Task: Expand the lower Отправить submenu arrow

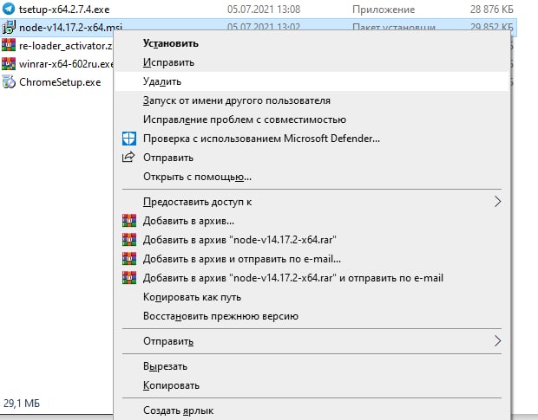Action: [497, 341]
